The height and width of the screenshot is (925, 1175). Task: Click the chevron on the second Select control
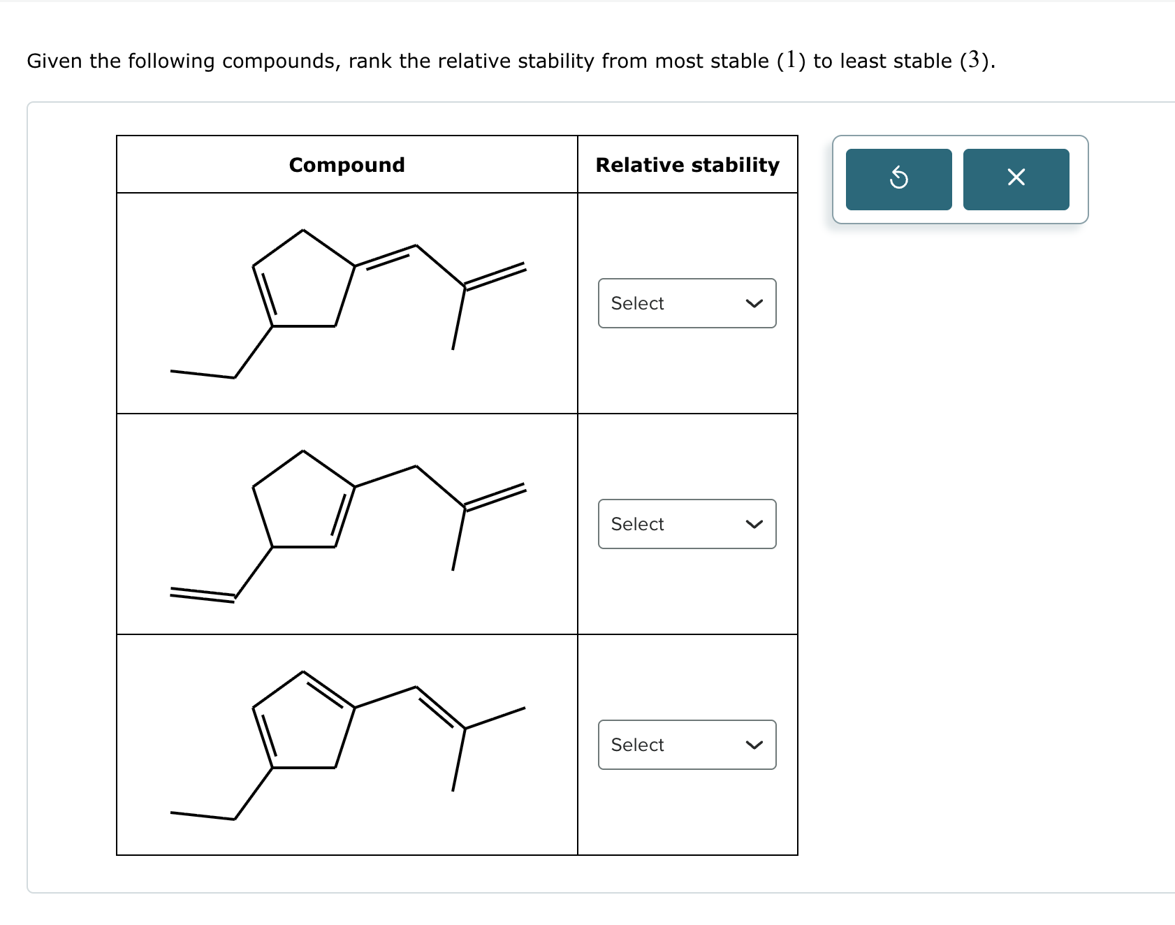(x=754, y=524)
